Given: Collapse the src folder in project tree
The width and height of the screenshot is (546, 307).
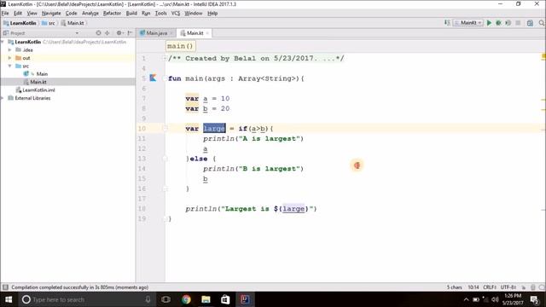Looking at the screenshot, I should 10,66.
